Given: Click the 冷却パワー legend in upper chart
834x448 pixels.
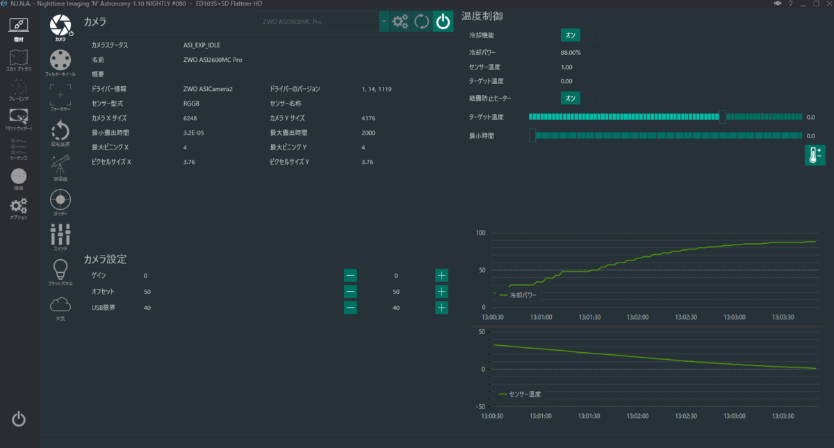Looking at the screenshot, I should click(518, 294).
